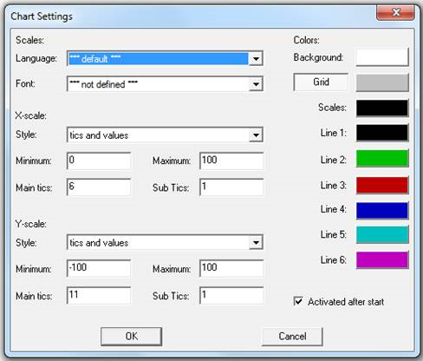This screenshot has height=361, width=423.
Task: Select the red Line 3 swatch
Action: click(382, 185)
